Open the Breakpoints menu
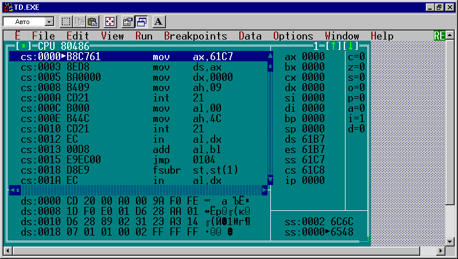 point(195,36)
